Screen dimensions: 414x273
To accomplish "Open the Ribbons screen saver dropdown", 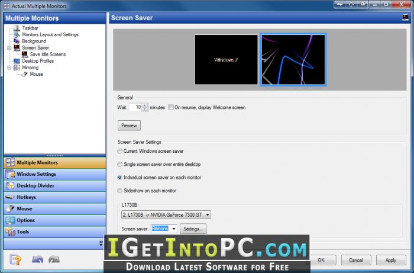I will click(164, 229).
